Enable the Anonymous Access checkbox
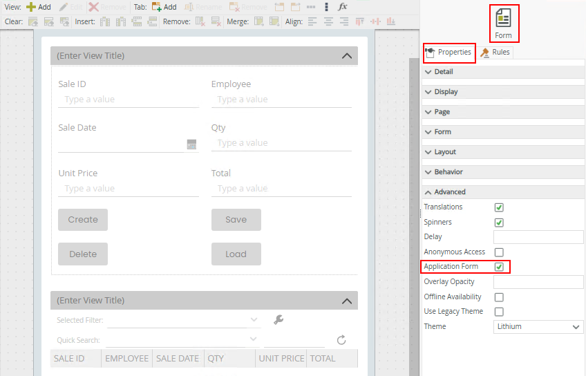Screen dimensions: 586x376 coord(499,252)
